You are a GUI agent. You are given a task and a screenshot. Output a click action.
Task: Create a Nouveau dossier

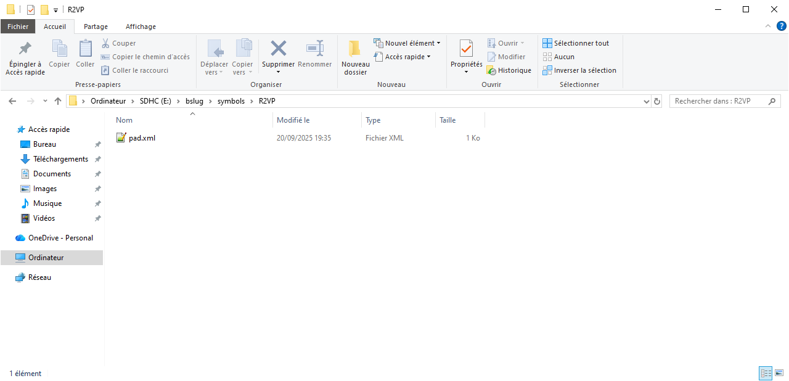point(356,59)
